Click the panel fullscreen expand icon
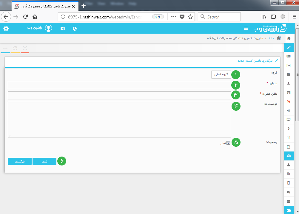 (x=25, y=48)
